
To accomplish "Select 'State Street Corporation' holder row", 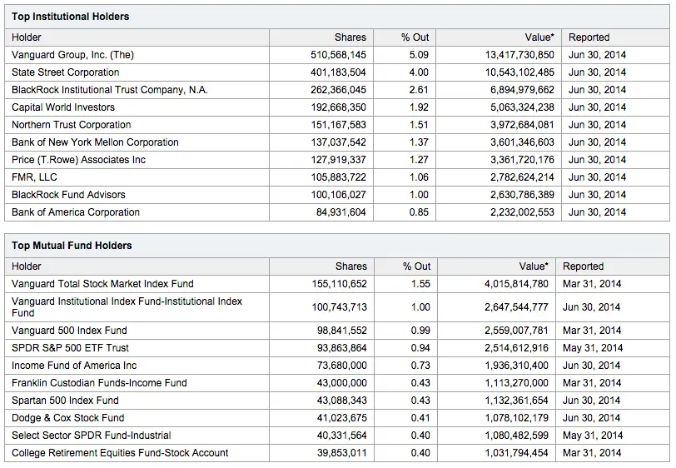I will click(336, 72).
